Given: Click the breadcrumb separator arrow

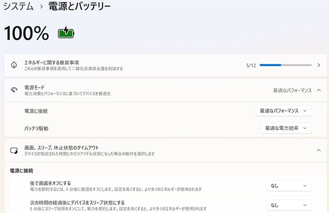Looking at the screenshot, I should (x=41, y=6).
